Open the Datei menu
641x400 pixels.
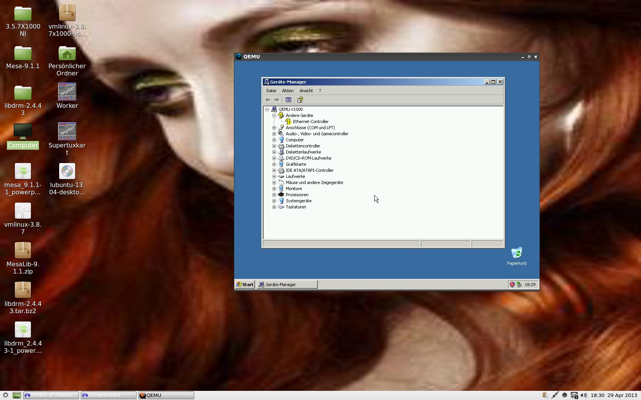pos(271,91)
